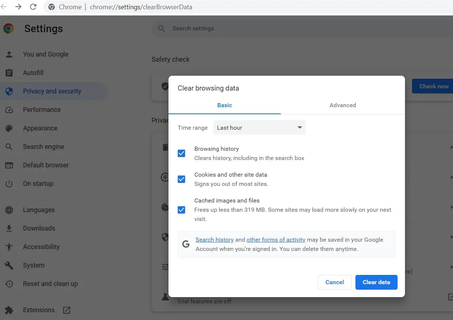This screenshot has width=453, height=320.
Task: Select the Autofill sidebar icon
Action: (x=9, y=72)
